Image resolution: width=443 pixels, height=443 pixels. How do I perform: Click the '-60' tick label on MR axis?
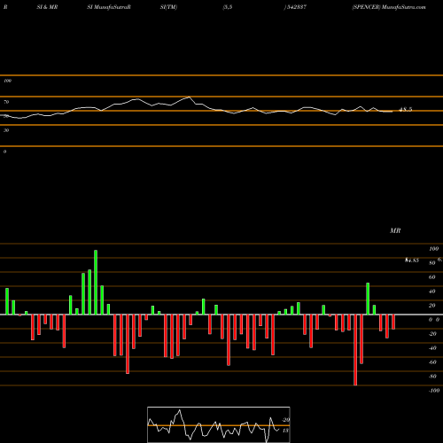(432, 362)
